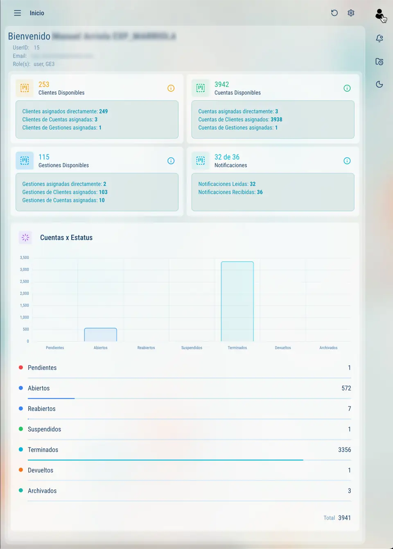Show info for Notificaciones card
393x549 pixels.
pos(347,161)
